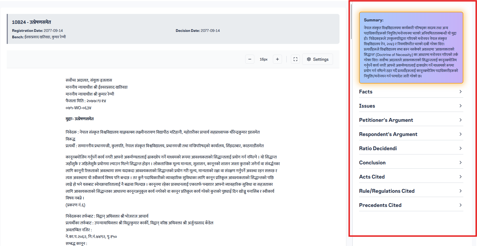Expand the Issues section

tap(367, 106)
